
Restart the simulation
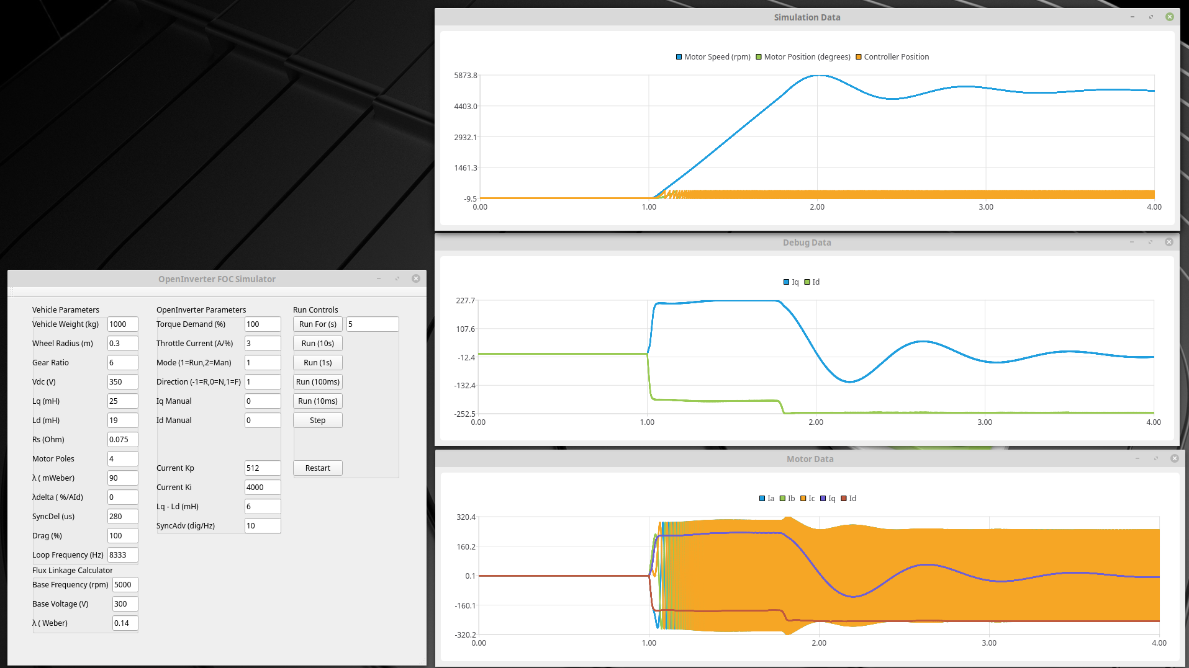317,468
